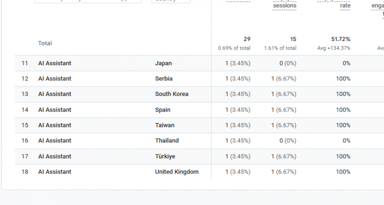Screen dimensions: 384x205
Task: Click engaged sessions 1 (6.67%) for South Korea
Action: [x=283, y=94]
